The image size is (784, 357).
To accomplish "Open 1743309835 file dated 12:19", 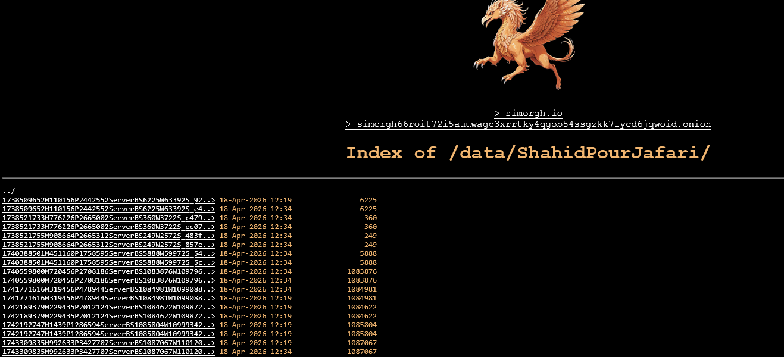I will pyautogui.click(x=108, y=343).
